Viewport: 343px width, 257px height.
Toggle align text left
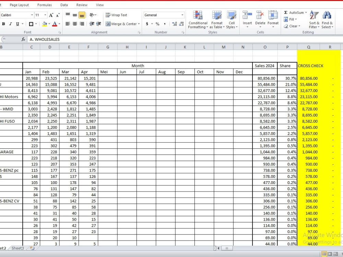pos(68,24)
